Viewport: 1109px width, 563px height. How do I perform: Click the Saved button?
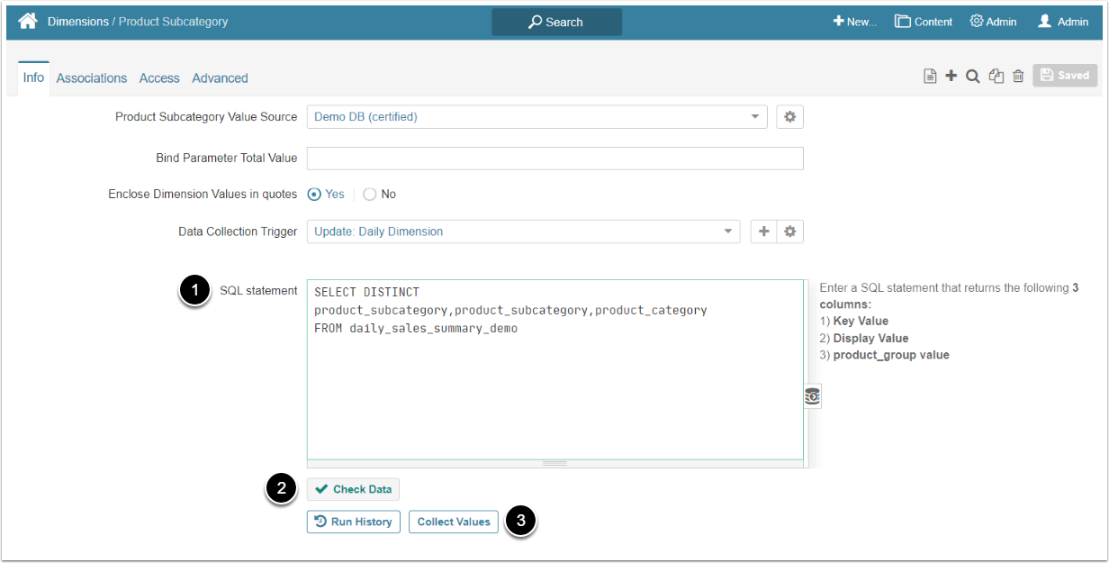coord(1065,76)
